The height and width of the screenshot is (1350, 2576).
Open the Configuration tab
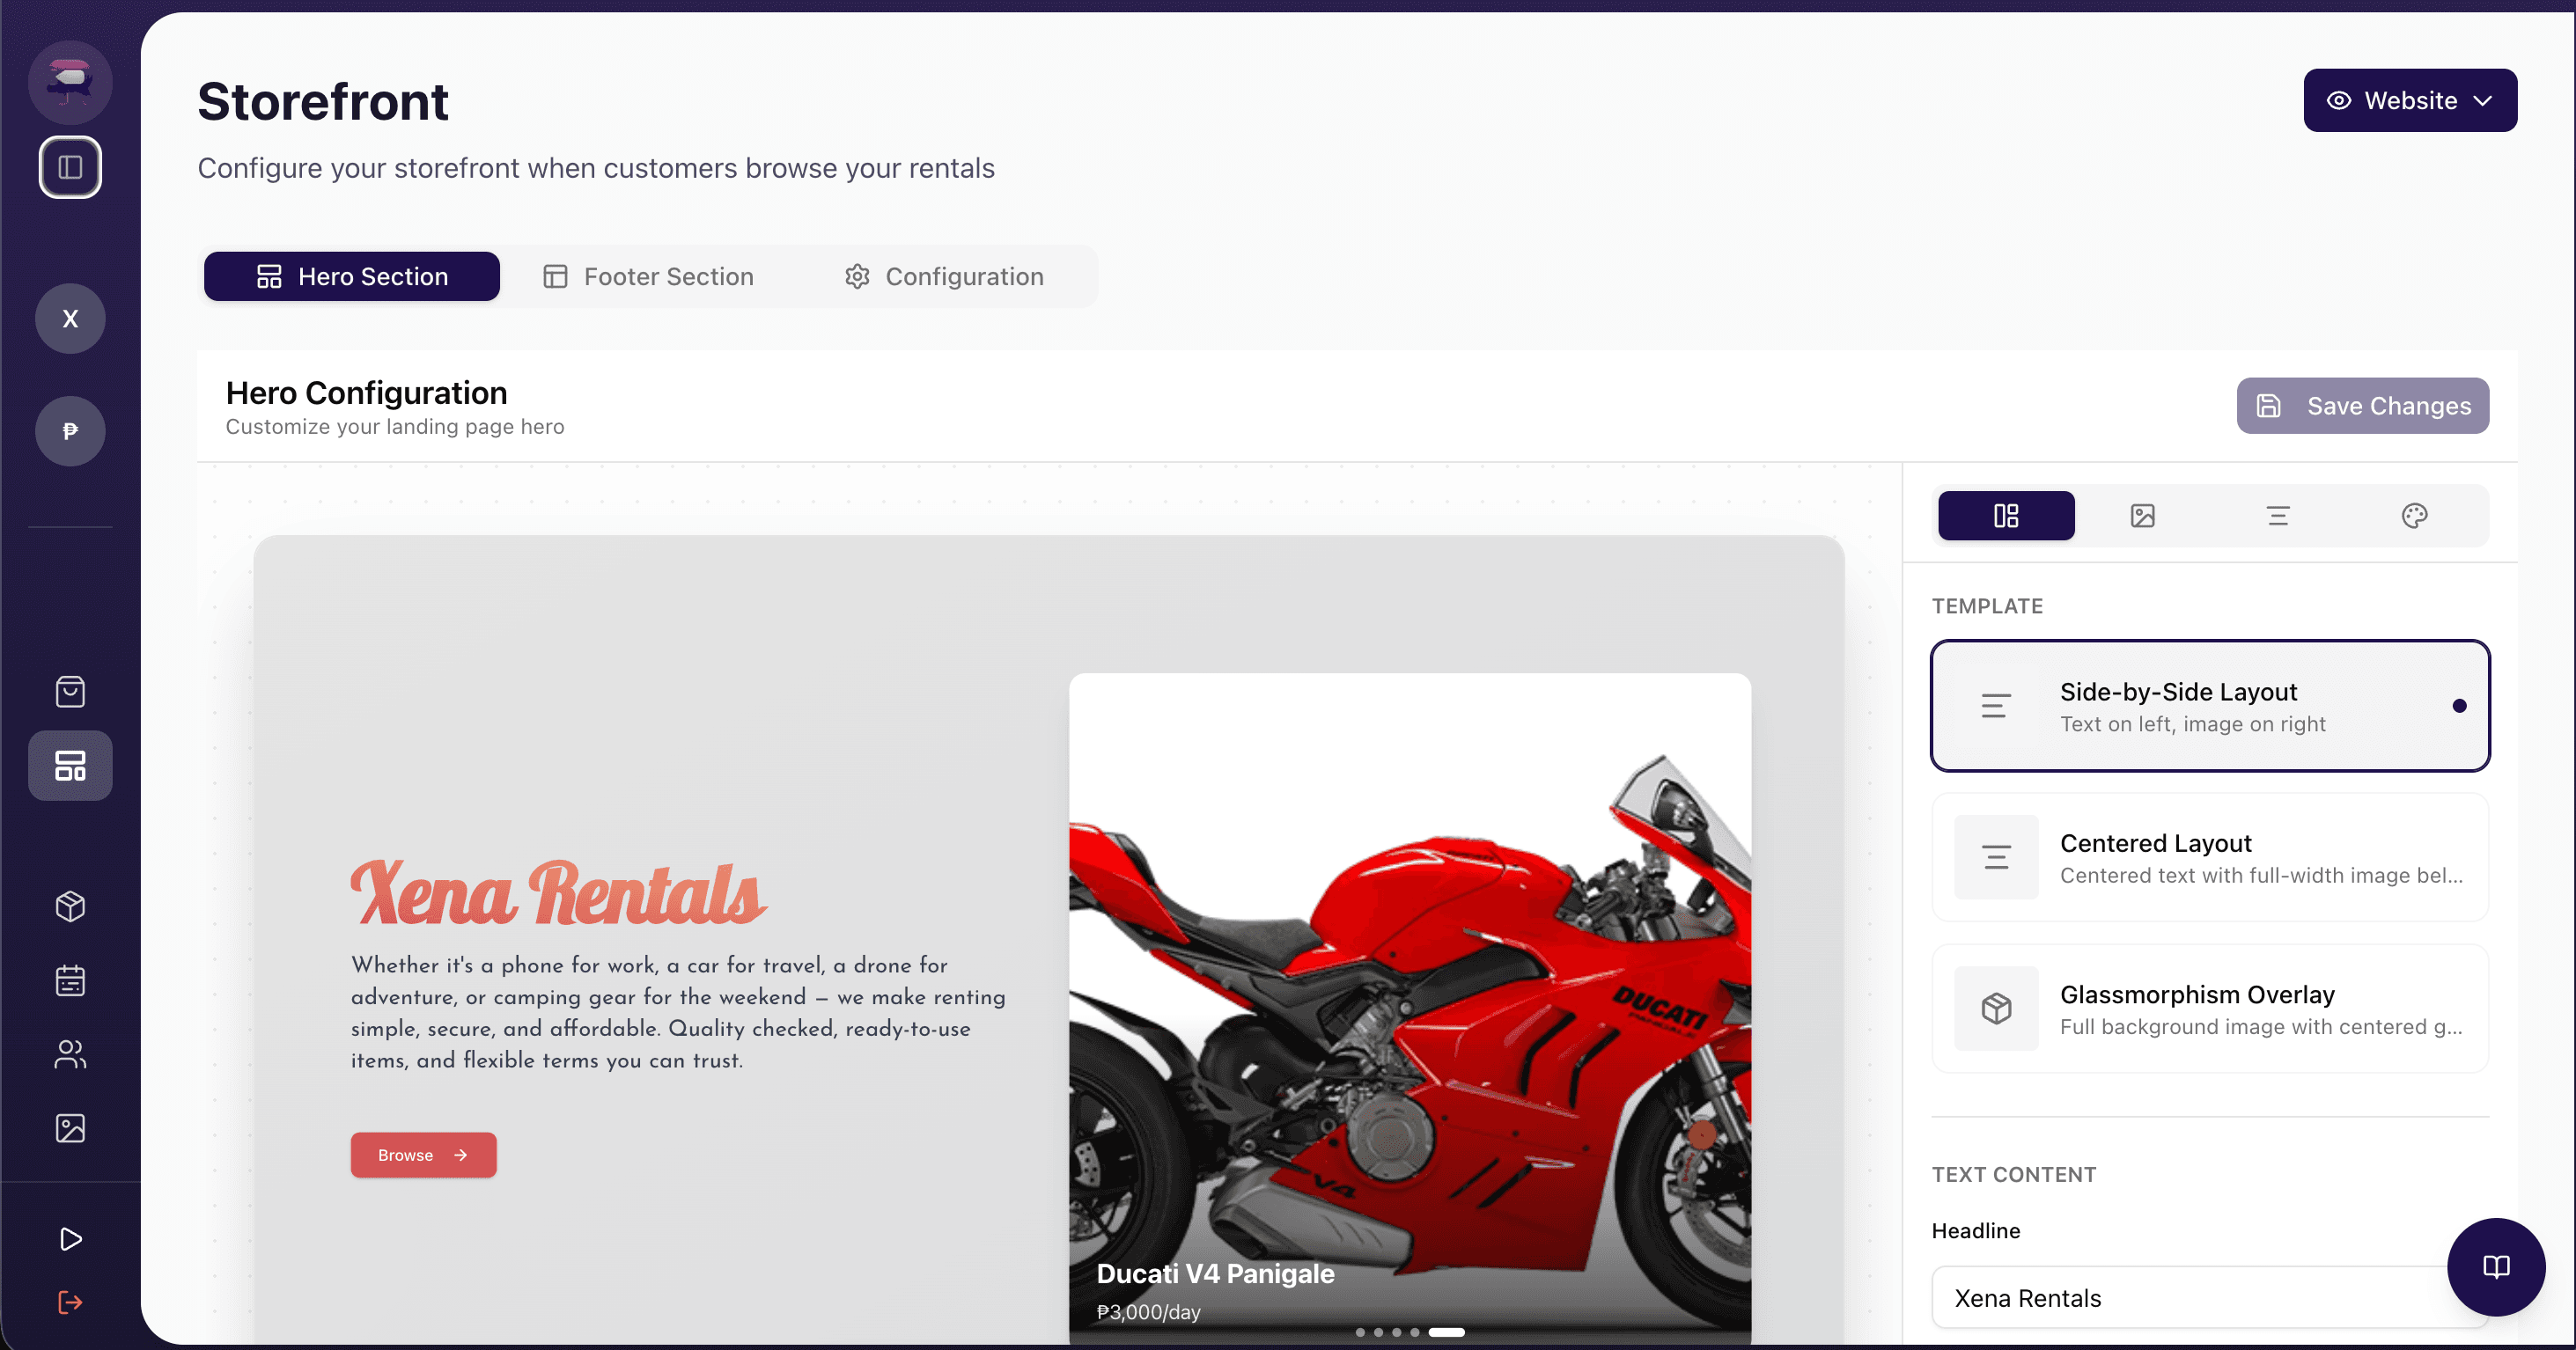pyautogui.click(x=944, y=275)
